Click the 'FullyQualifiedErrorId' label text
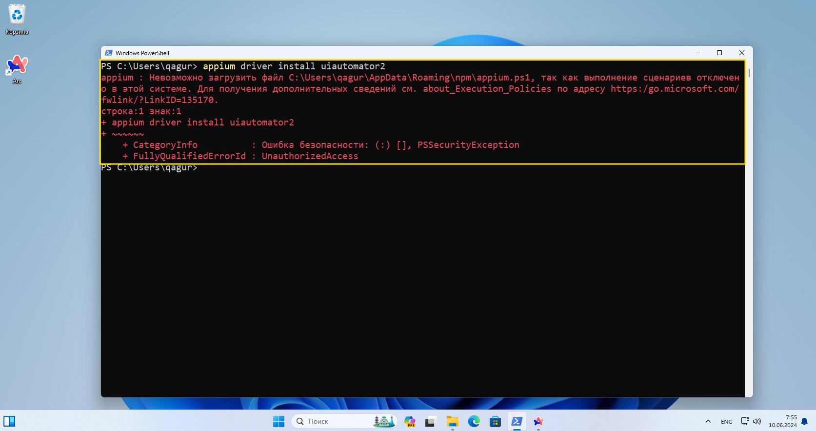Image resolution: width=816 pixels, height=431 pixels. pos(189,156)
